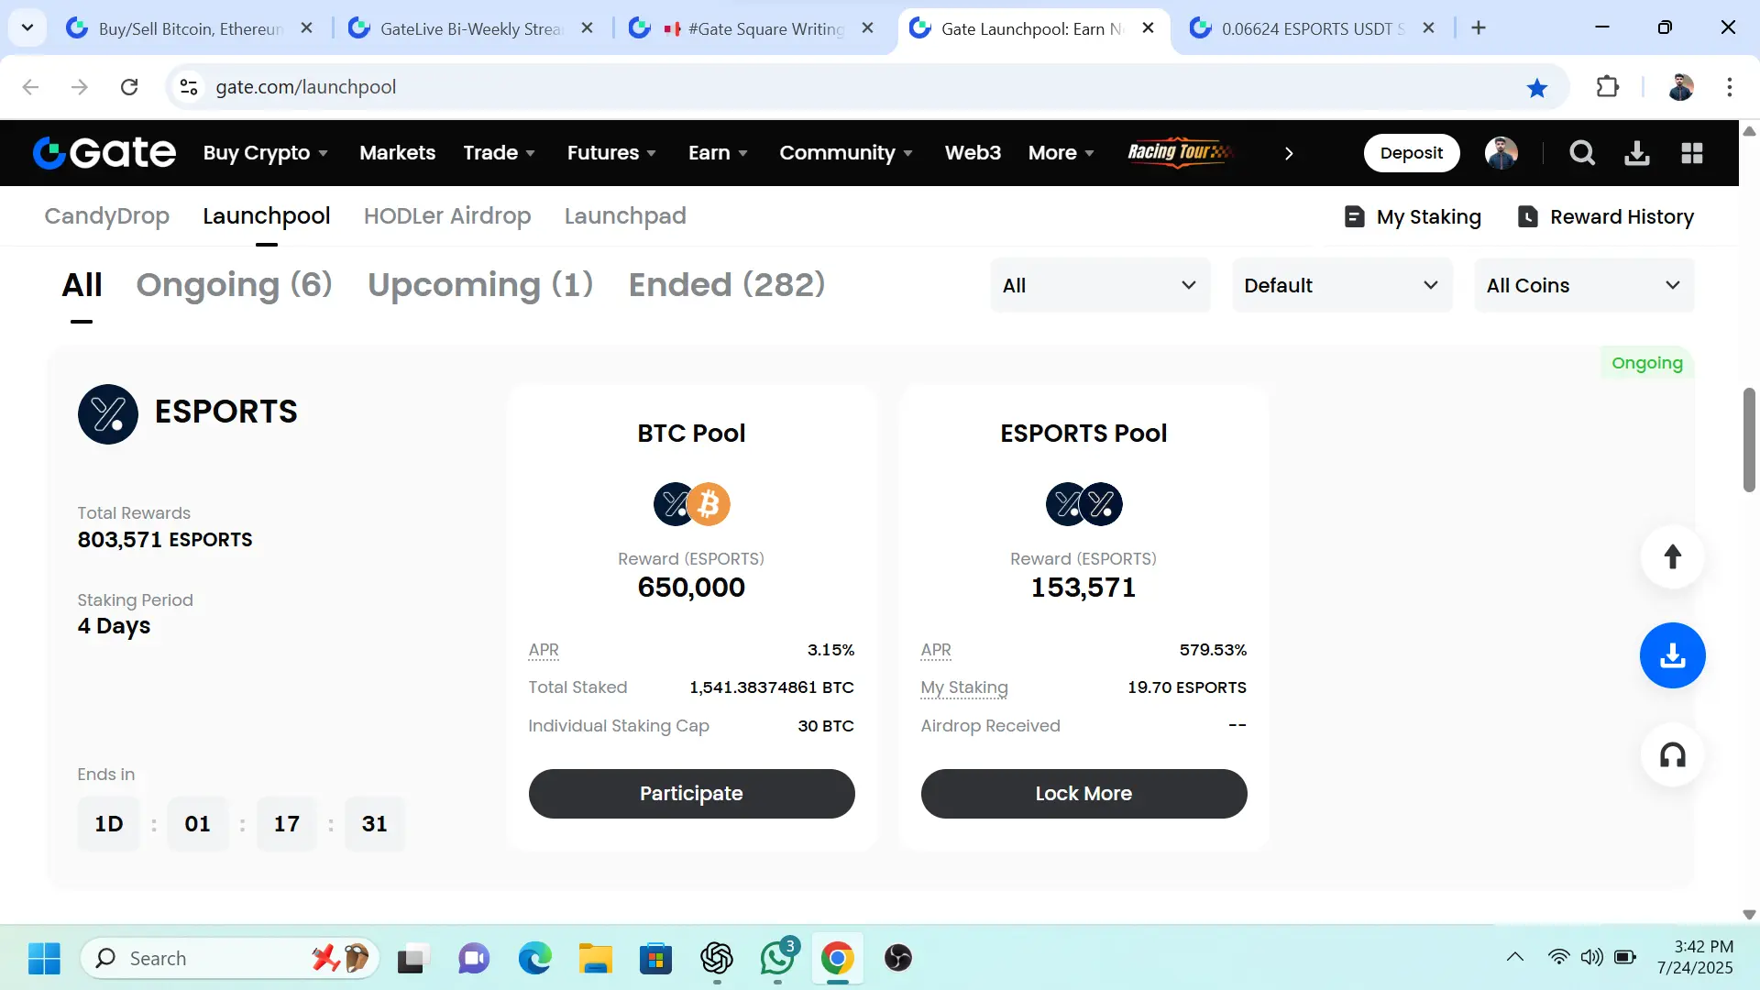Click the ESPORTS Pool coin pair icon
Screen dimensions: 1760x990
click(1083, 504)
